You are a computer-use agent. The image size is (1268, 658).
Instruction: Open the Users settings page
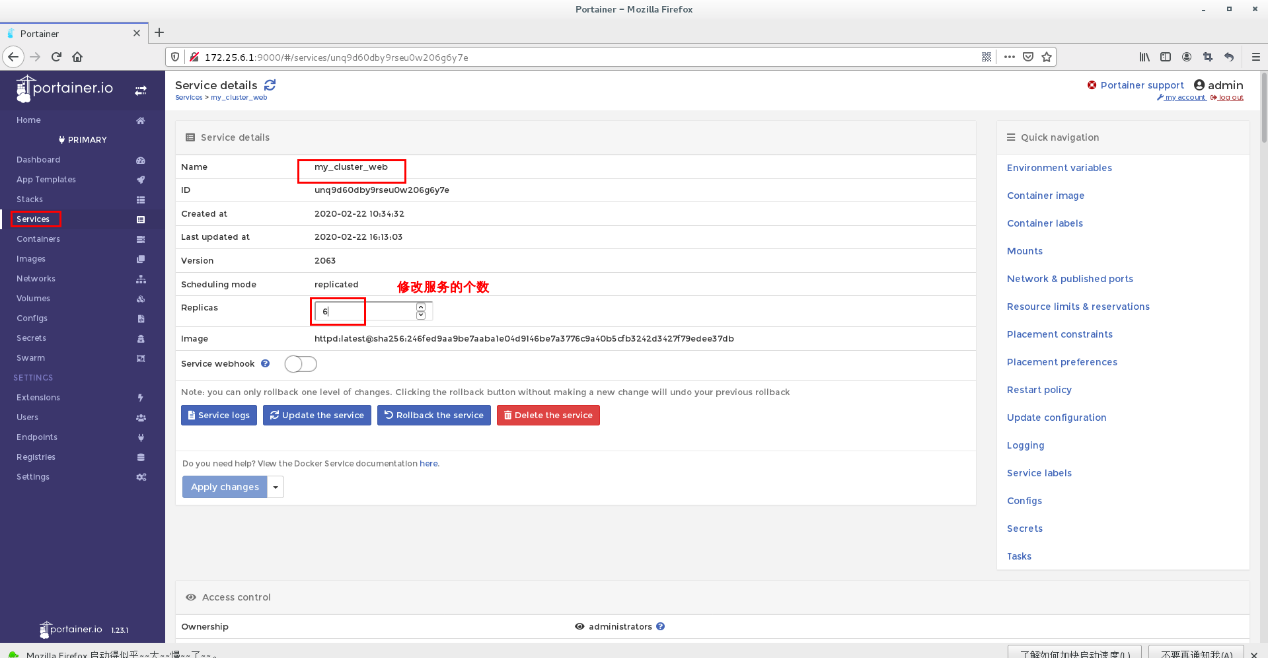click(x=27, y=417)
